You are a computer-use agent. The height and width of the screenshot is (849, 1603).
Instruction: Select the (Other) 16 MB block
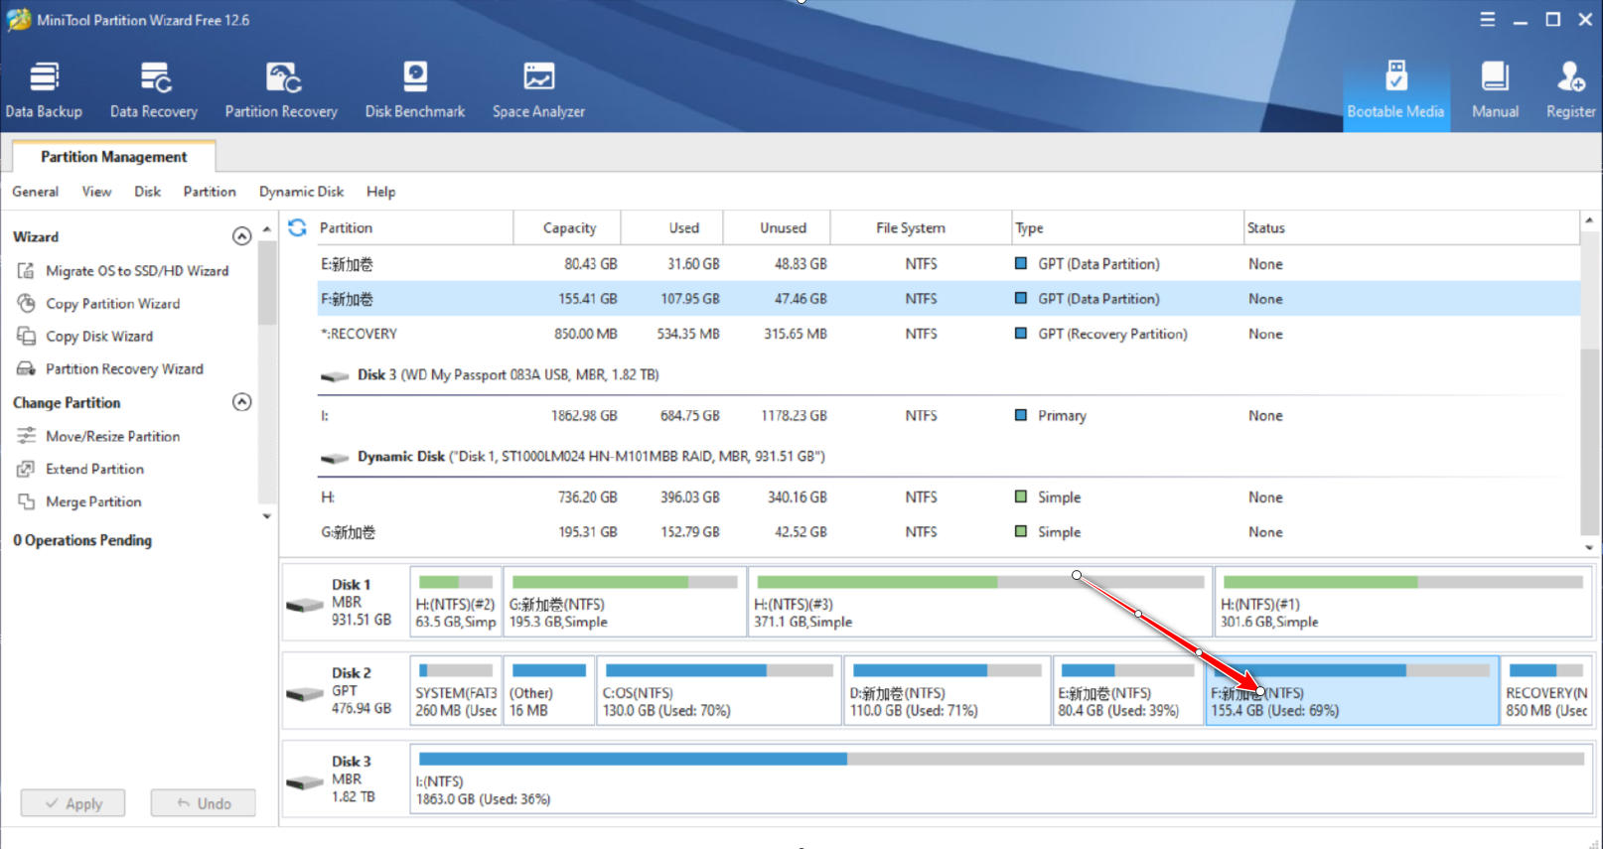point(549,690)
